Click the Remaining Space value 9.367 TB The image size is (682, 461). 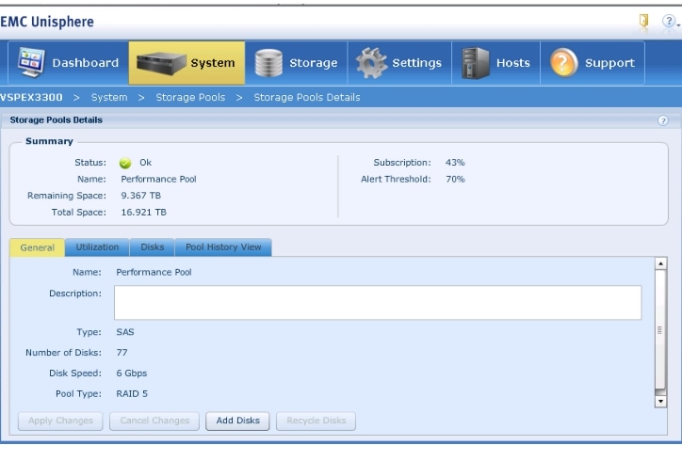[141, 196]
